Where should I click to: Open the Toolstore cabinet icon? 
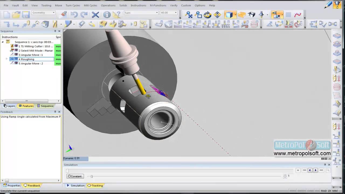(x=45, y=25)
